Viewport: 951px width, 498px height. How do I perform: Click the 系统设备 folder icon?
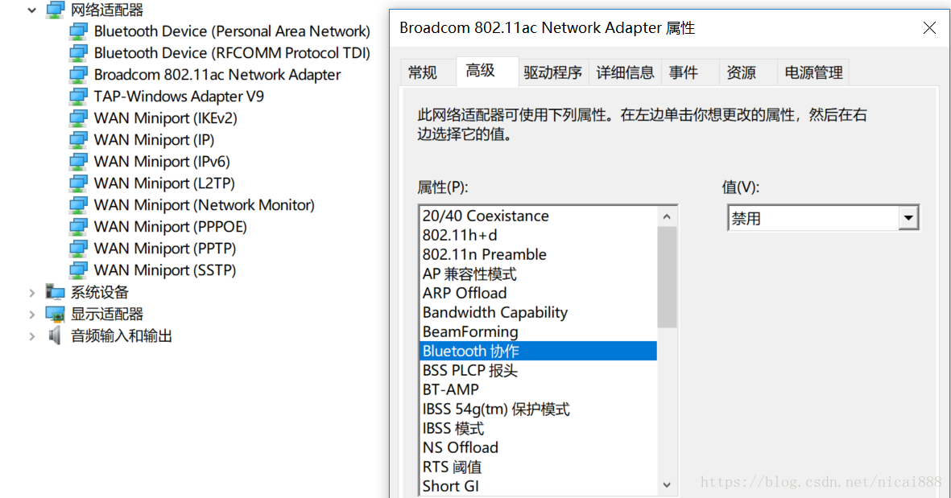tap(56, 292)
